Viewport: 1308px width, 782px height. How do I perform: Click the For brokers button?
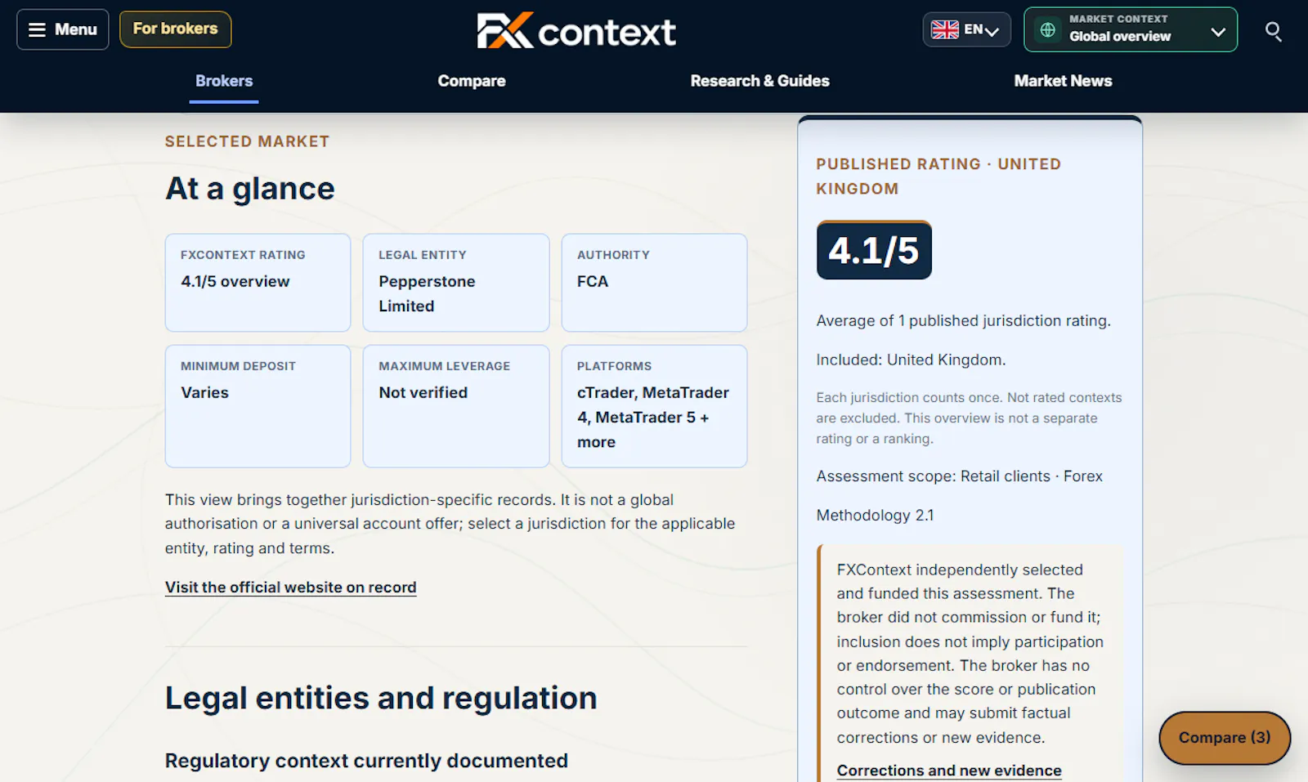click(176, 29)
